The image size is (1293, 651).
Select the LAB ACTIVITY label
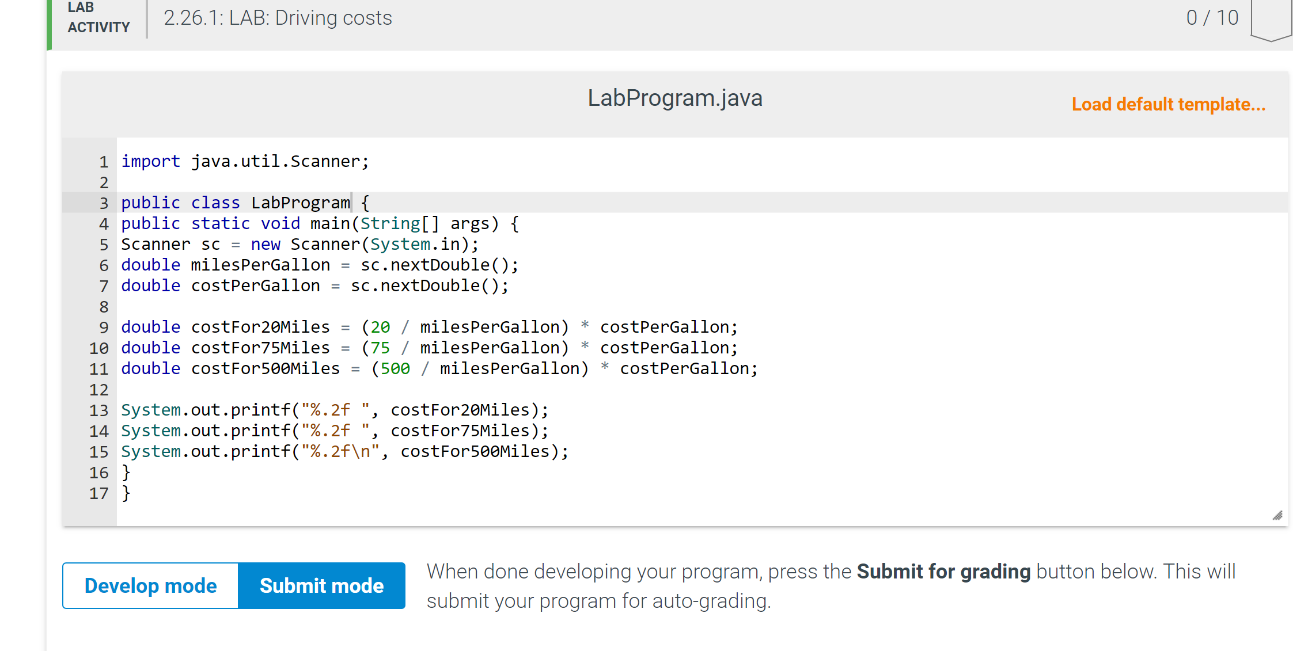tap(98, 17)
